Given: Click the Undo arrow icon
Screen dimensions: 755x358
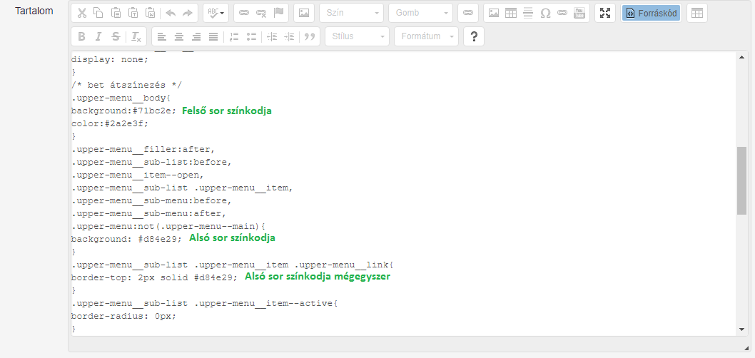Looking at the screenshot, I should tap(171, 13).
